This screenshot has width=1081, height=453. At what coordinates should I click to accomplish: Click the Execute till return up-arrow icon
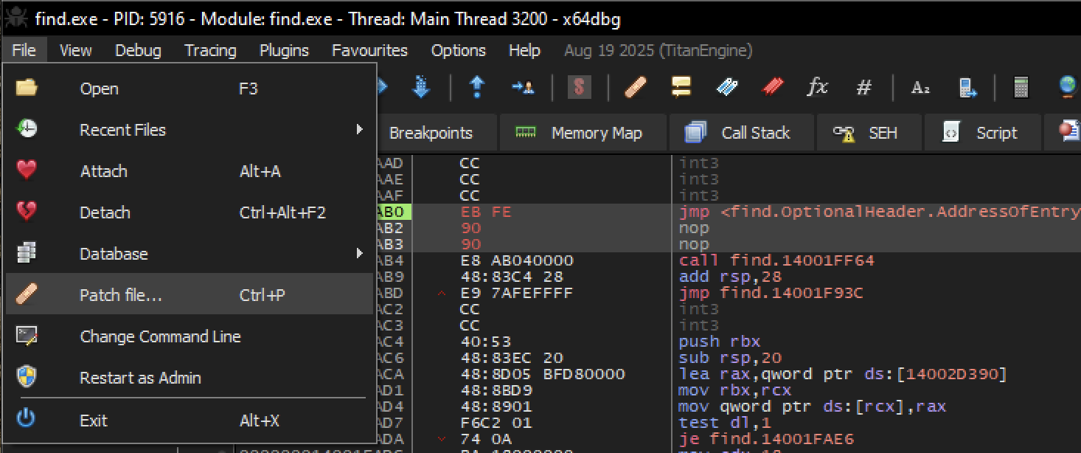click(477, 88)
